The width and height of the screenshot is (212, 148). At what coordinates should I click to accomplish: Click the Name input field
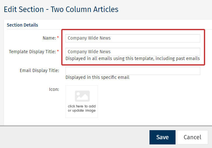tap(133, 38)
